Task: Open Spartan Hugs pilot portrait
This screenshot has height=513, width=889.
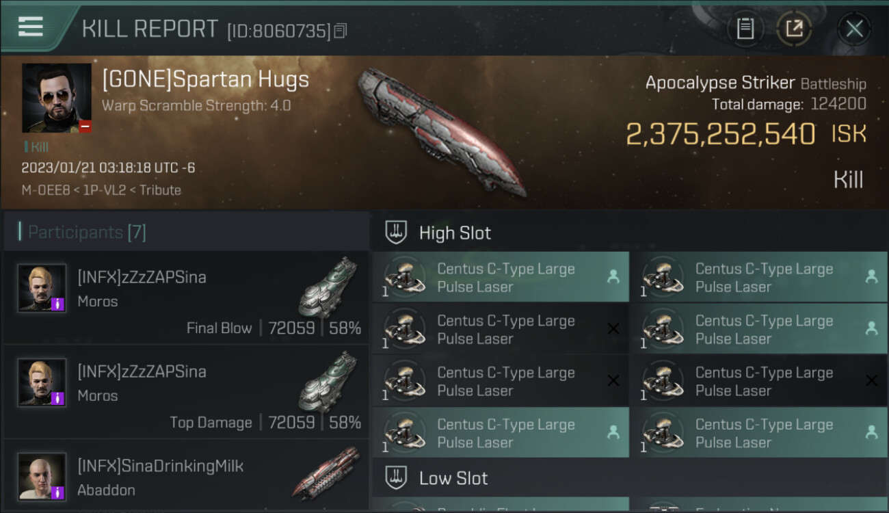Action: coord(56,98)
